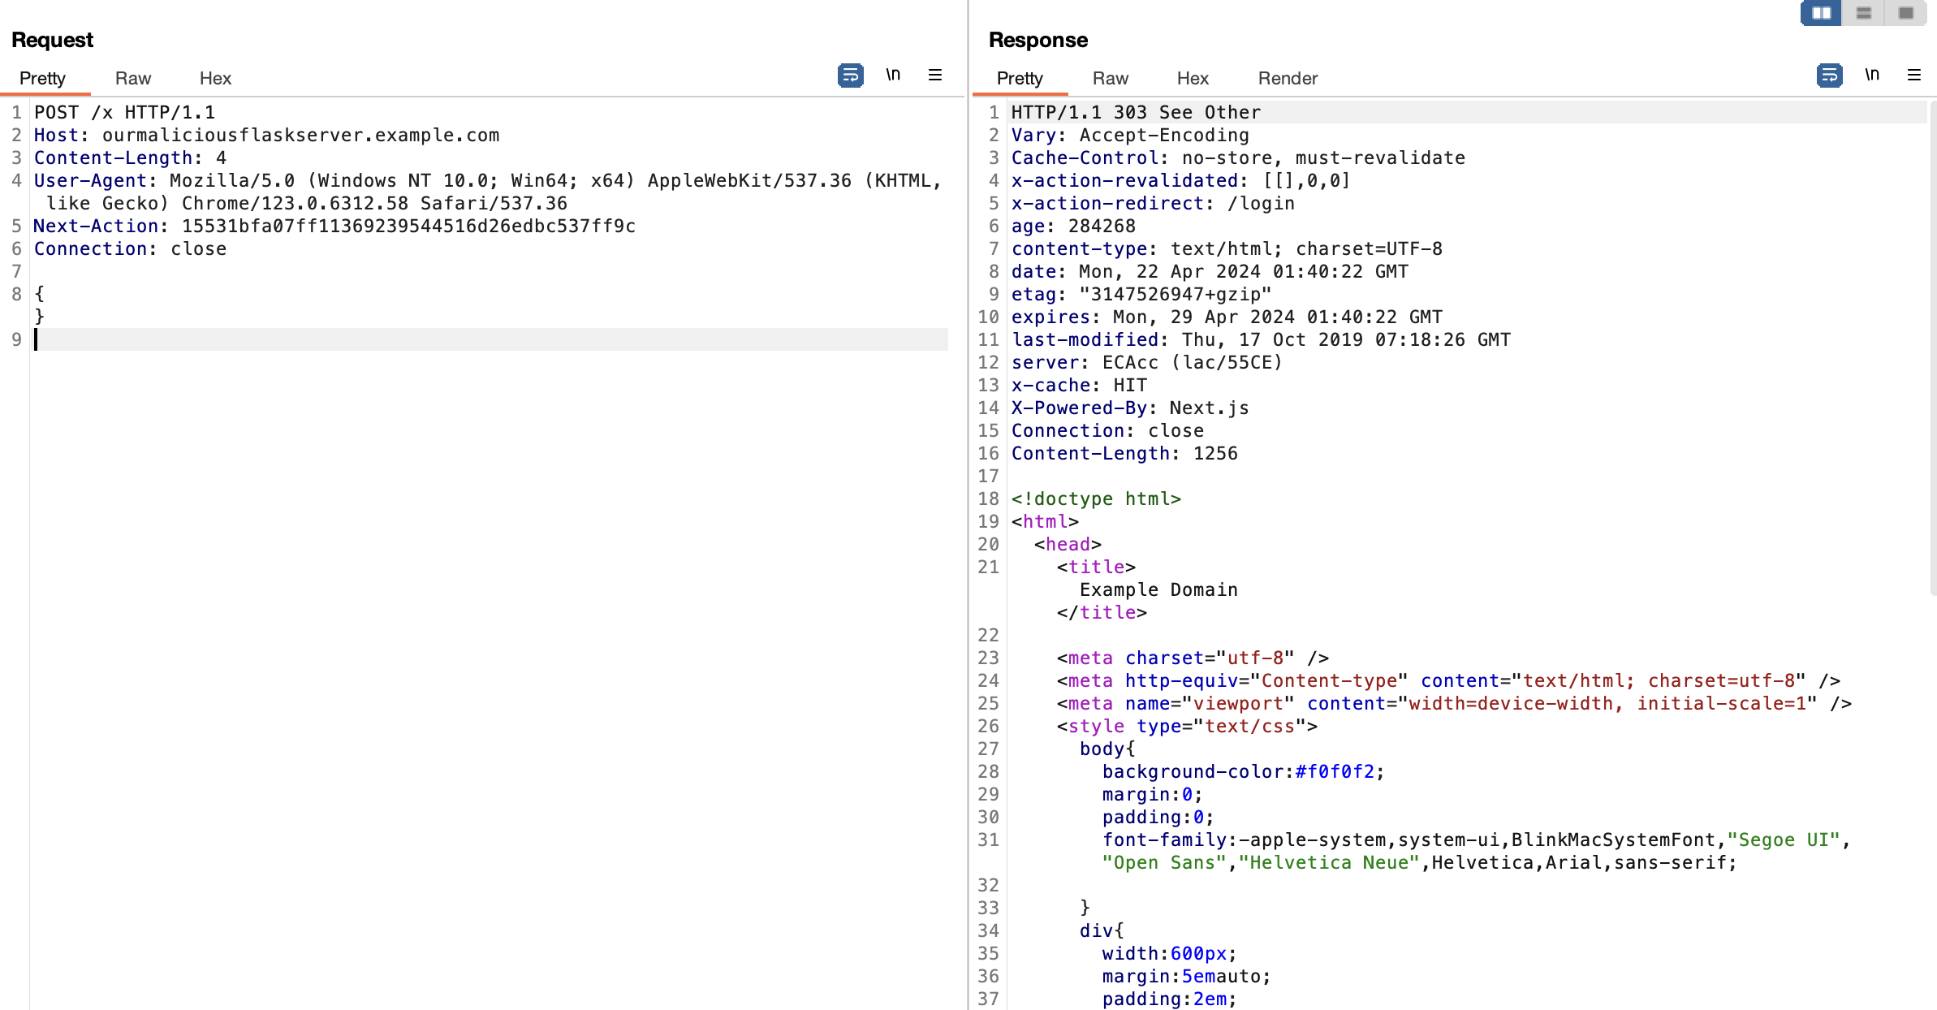The width and height of the screenshot is (1937, 1010).
Task: Click the expires header line
Action: 1227,317
